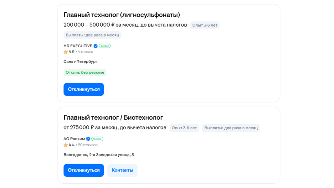This screenshot has width=334, height=188.
Task: View the 4 отзыва reviews for HR EXECUTIVE
Action: 85,52
